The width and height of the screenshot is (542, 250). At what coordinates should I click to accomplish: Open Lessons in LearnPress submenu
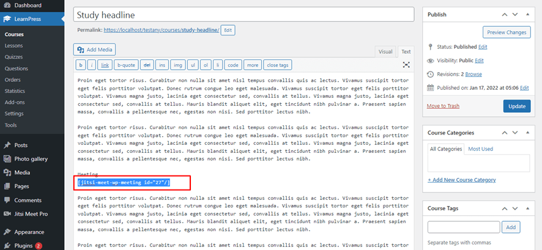(14, 46)
